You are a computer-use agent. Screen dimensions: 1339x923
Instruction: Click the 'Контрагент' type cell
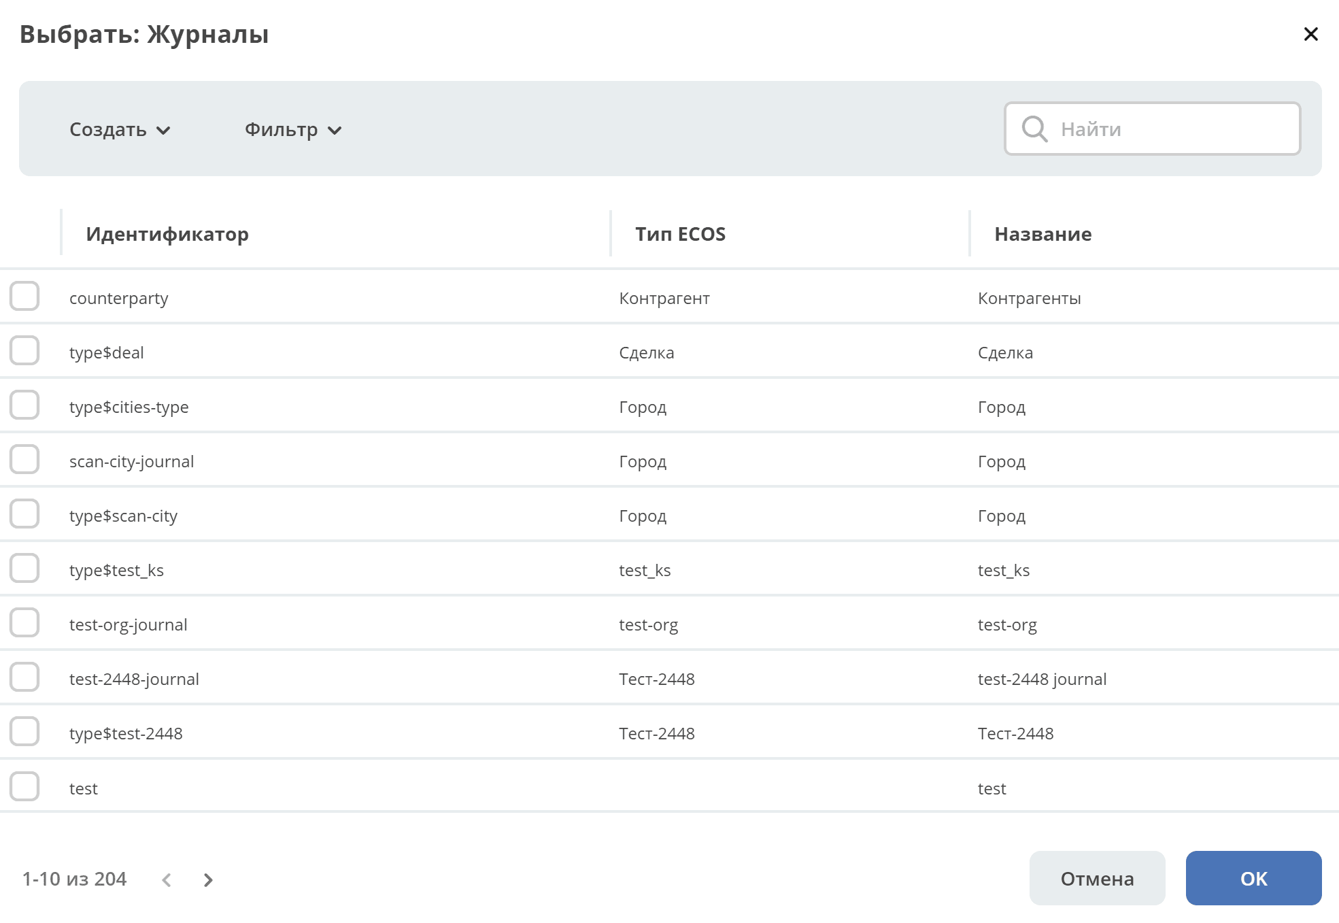(664, 299)
